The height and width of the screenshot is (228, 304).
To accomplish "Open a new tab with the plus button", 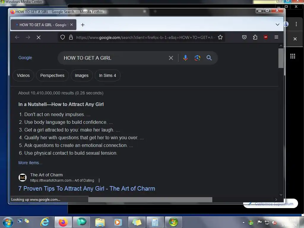I will tap(83, 25).
